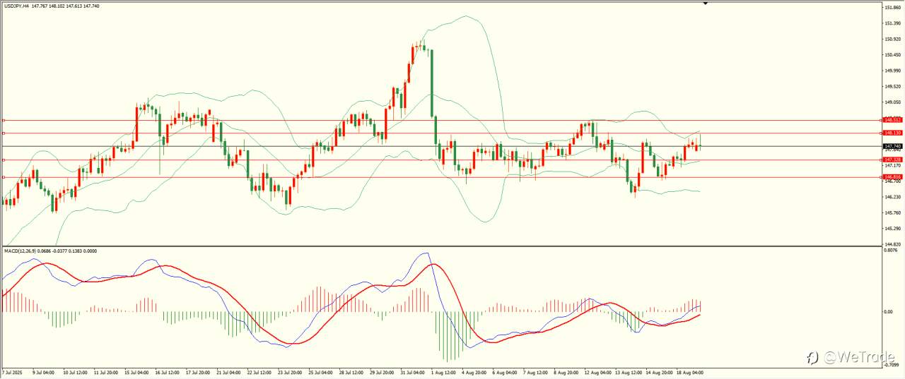Click the 11 Jul 20:00 time label
This screenshot has height=379, width=905.
(105, 372)
